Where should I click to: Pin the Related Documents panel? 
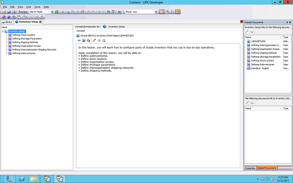[x=287, y=22]
